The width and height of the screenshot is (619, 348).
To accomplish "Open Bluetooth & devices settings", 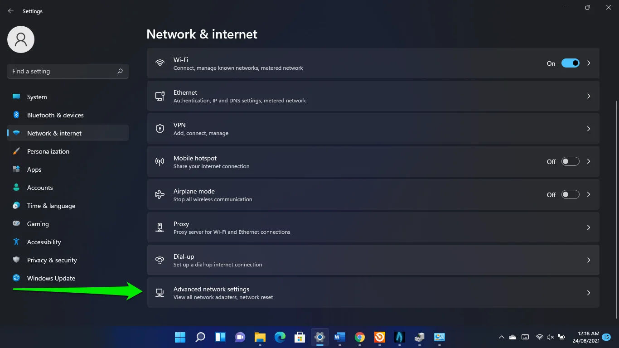I will pos(68,115).
